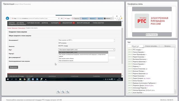The width and height of the screenshot is (179, 101).
Task: Open the Торговые сессии menu
Action: point(33,23)
